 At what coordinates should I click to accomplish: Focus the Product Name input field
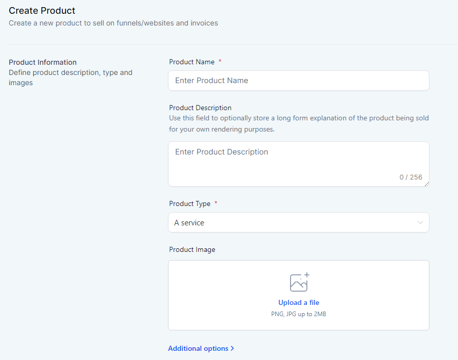point(299,81)
